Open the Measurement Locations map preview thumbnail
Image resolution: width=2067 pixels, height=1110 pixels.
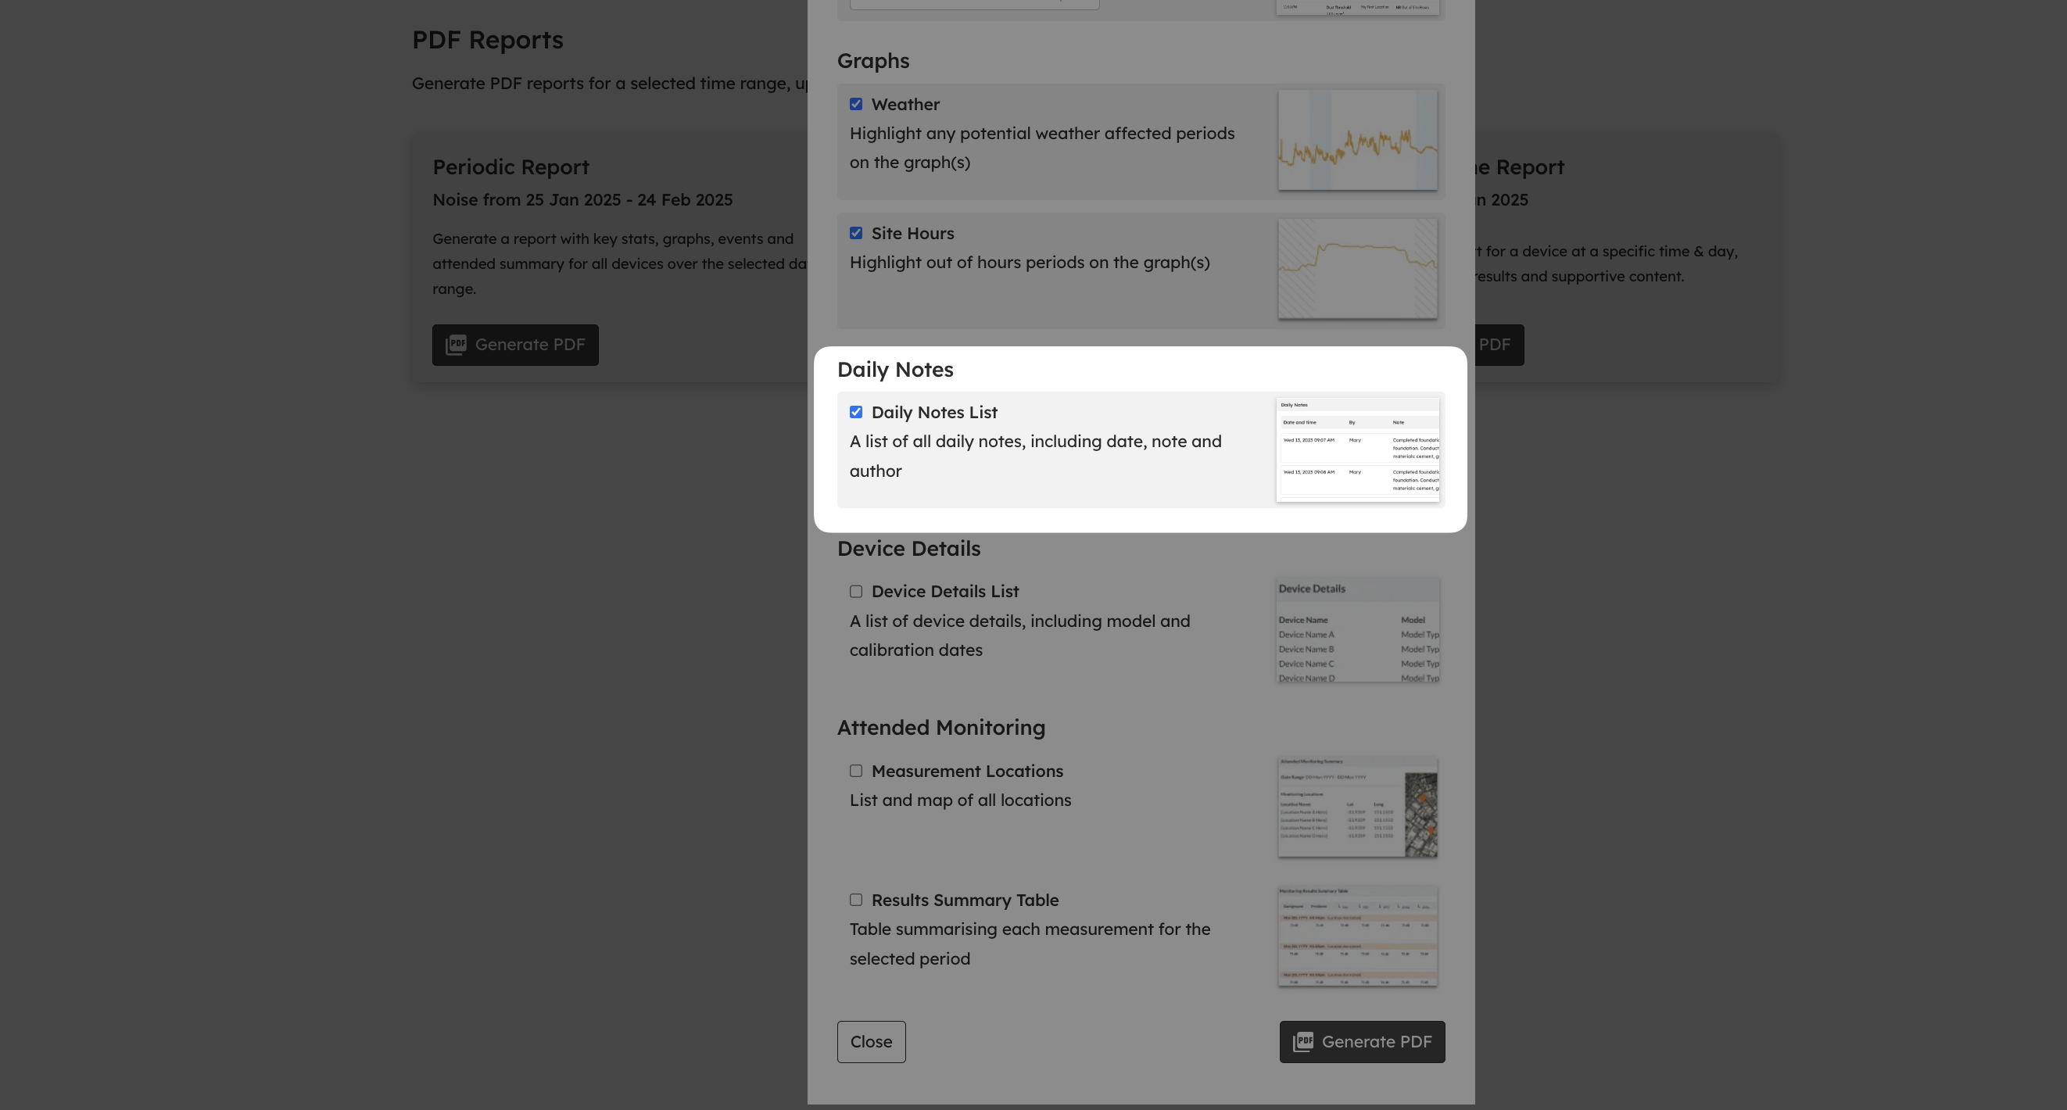point(1357,807)
